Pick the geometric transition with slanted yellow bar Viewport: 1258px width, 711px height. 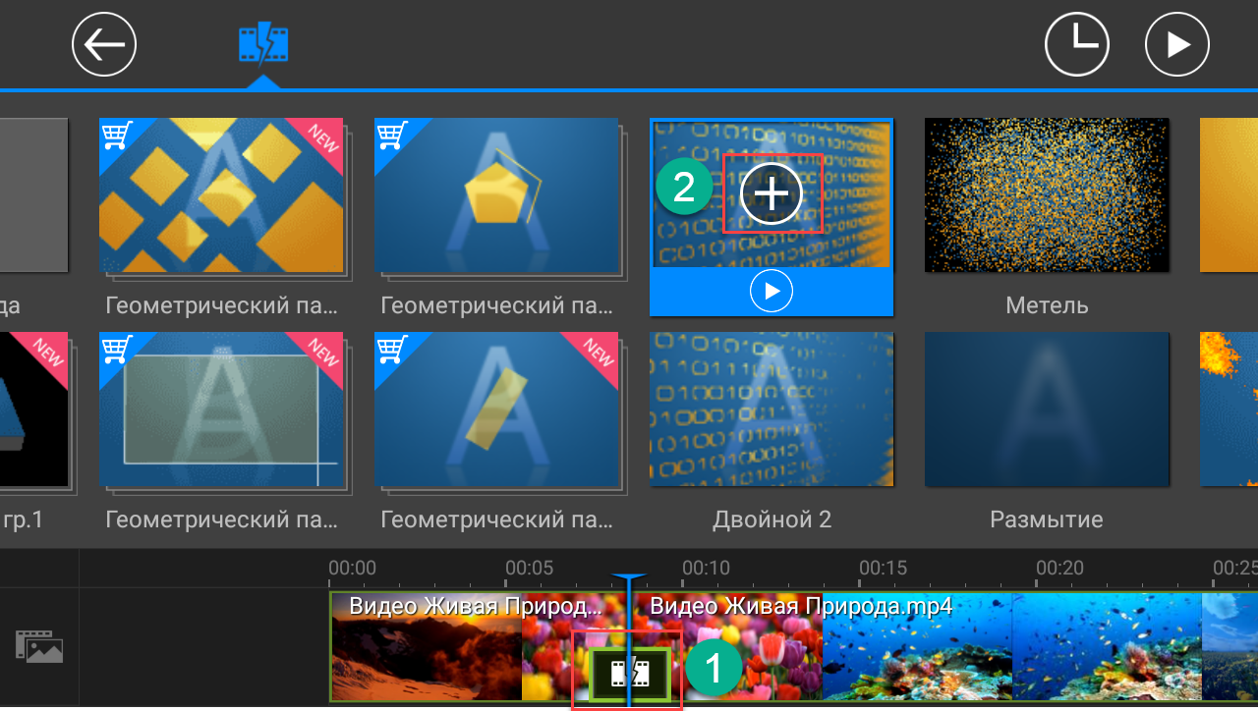point(496,410)
